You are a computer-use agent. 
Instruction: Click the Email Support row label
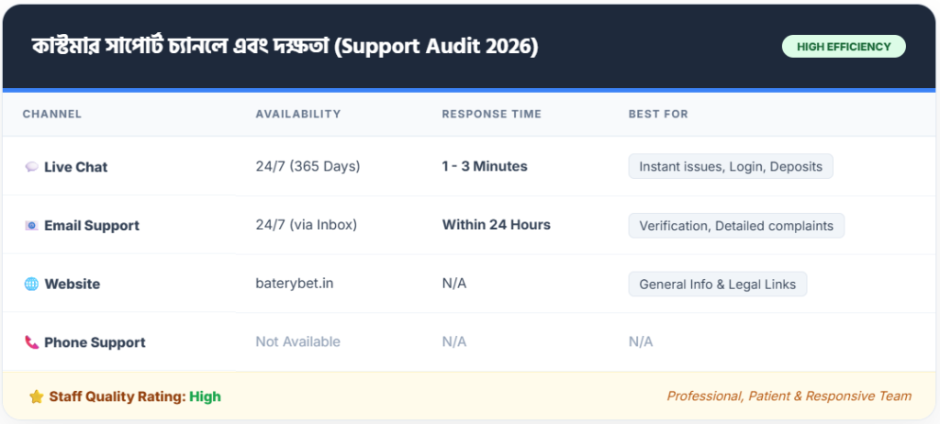tap(92, 226)
